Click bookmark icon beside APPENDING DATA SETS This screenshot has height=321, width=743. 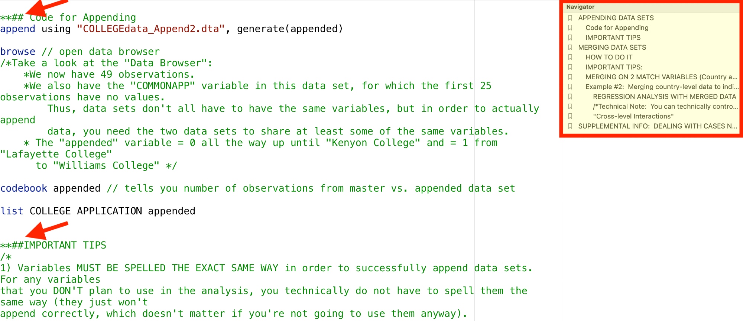570,18
